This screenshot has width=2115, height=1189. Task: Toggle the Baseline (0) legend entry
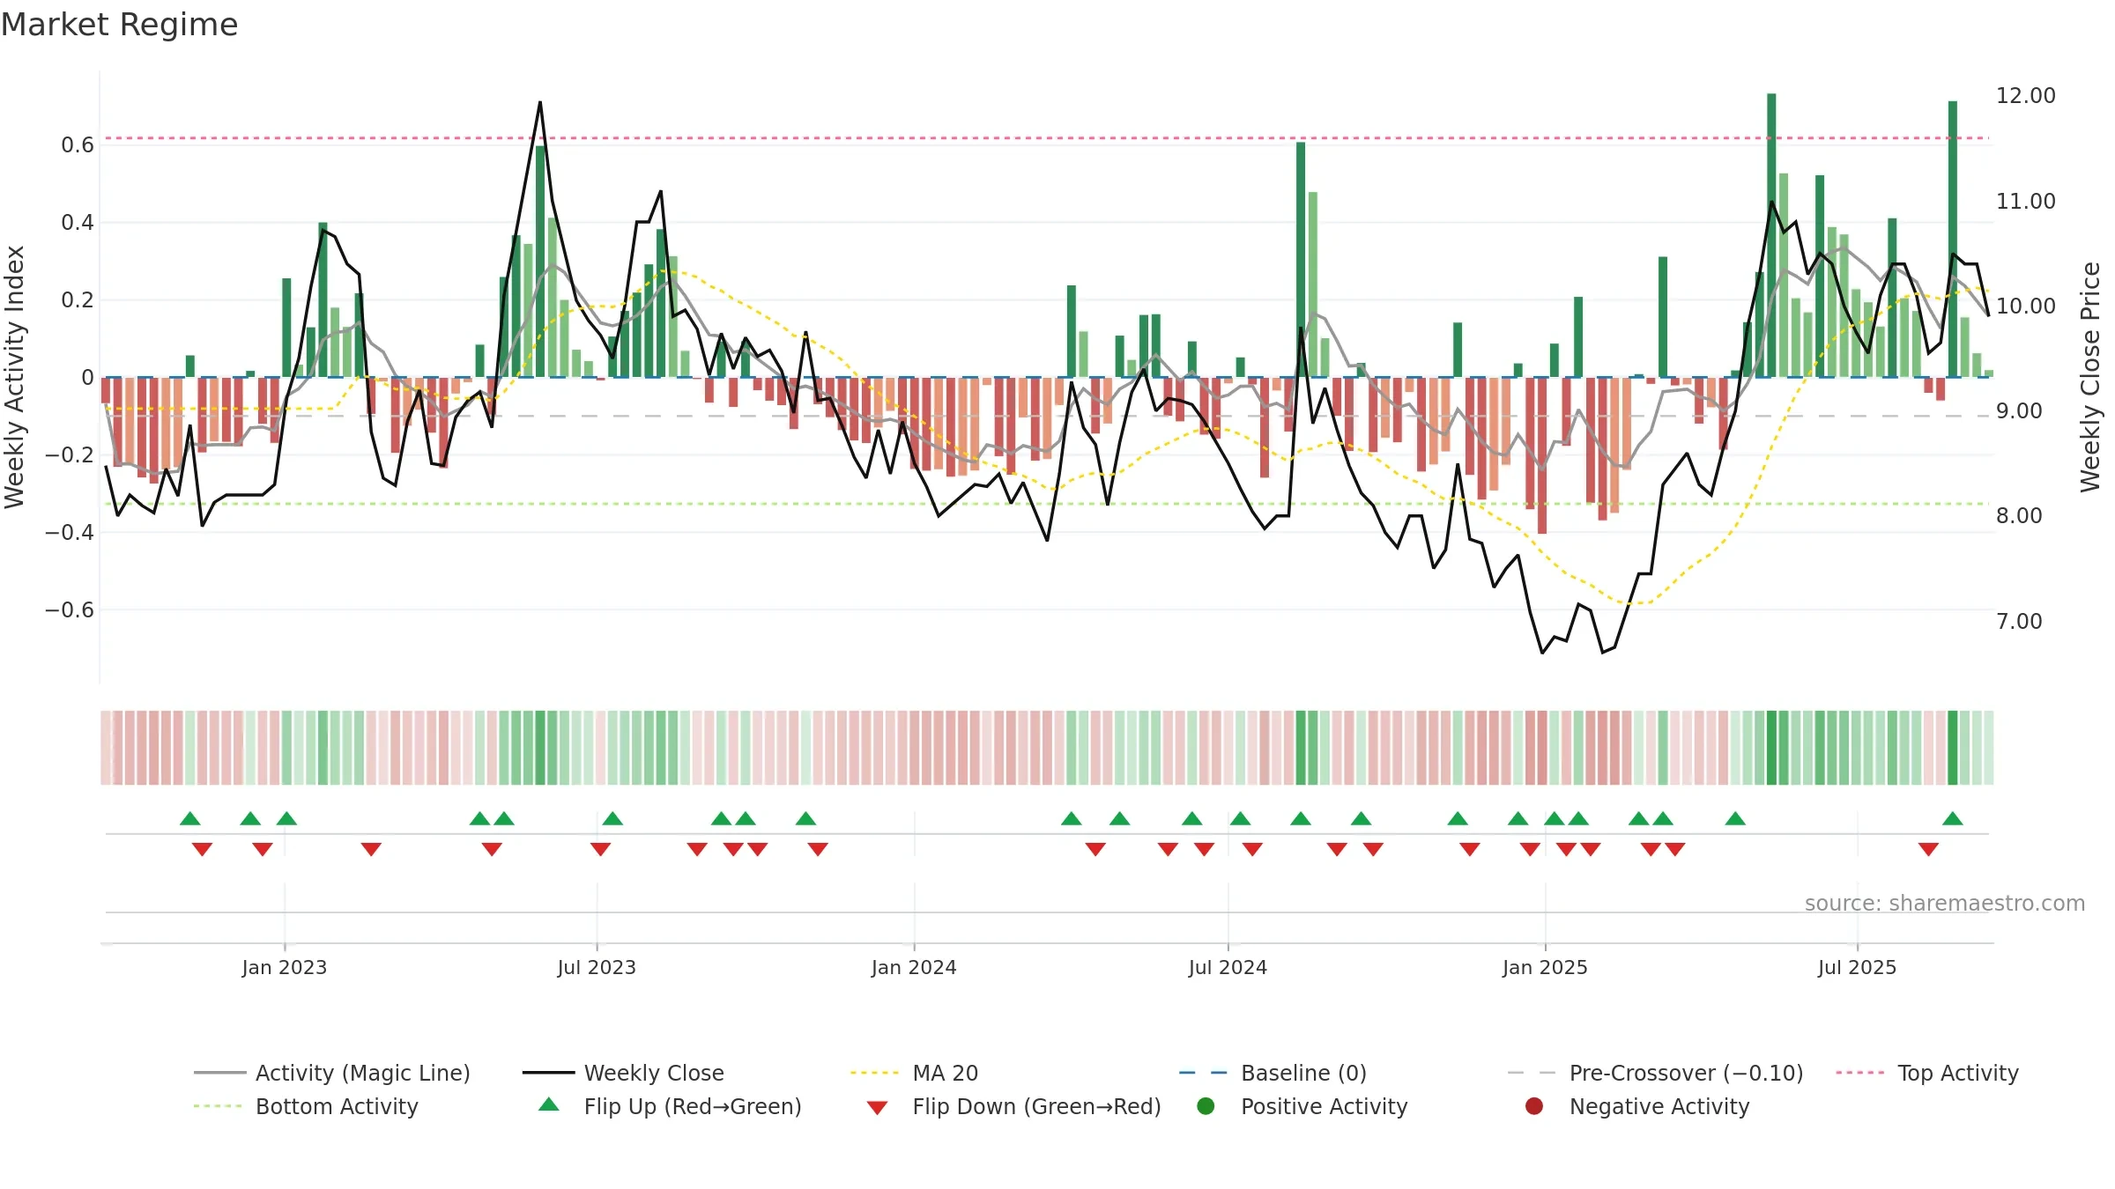coord(1273,1073)
